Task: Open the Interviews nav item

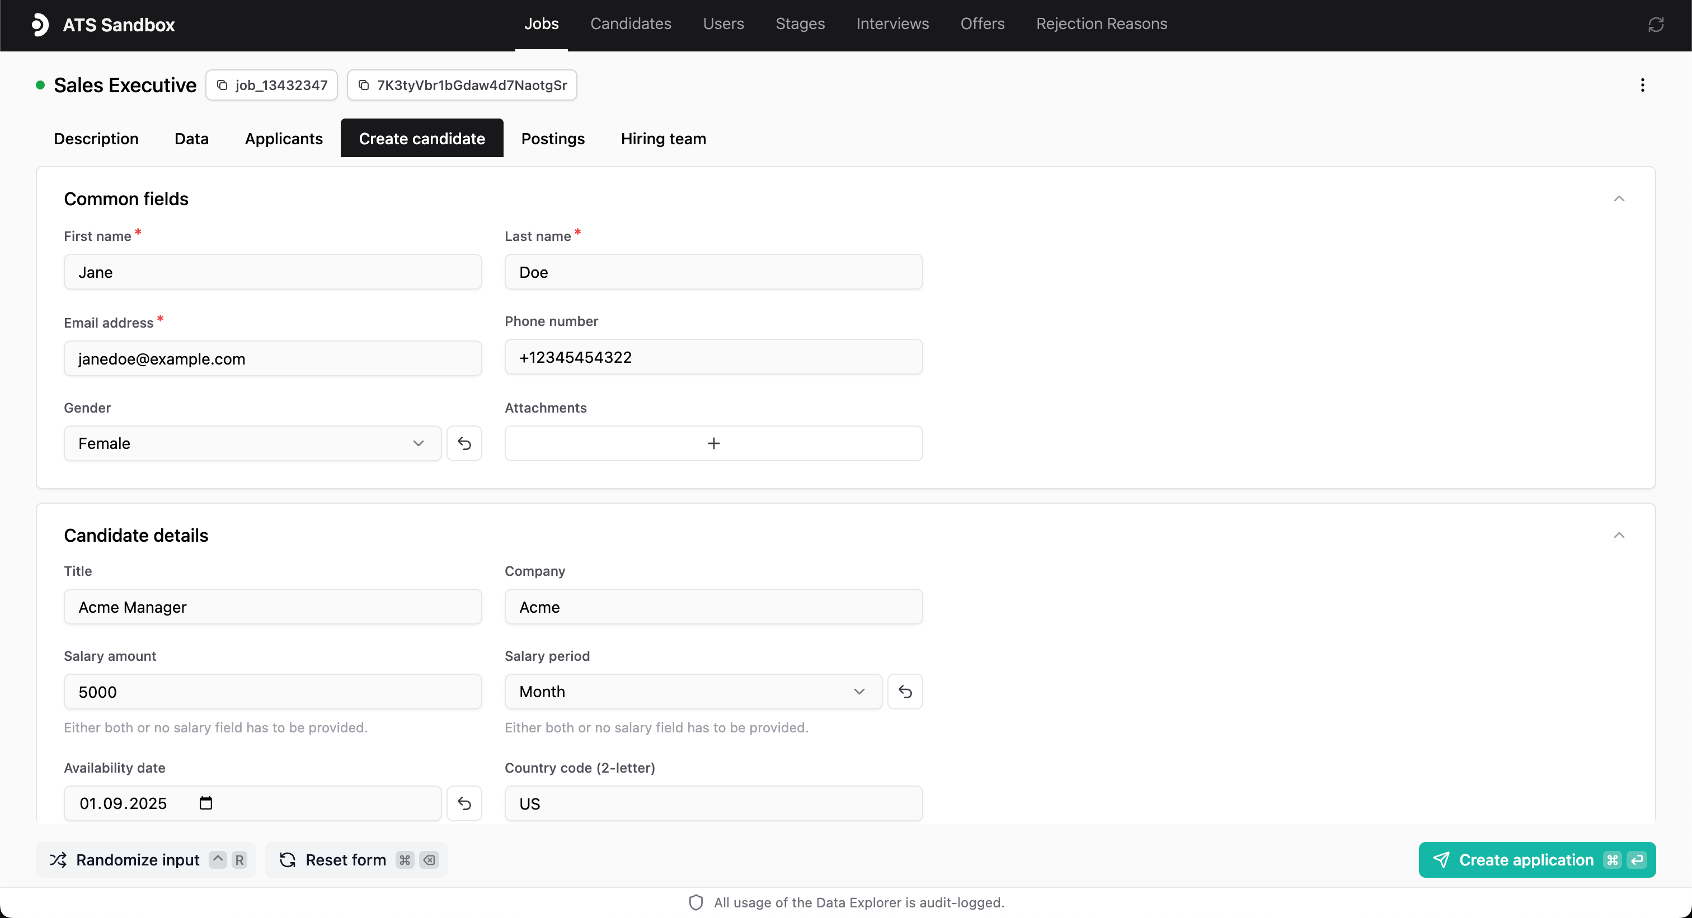Action: [892, 23]
